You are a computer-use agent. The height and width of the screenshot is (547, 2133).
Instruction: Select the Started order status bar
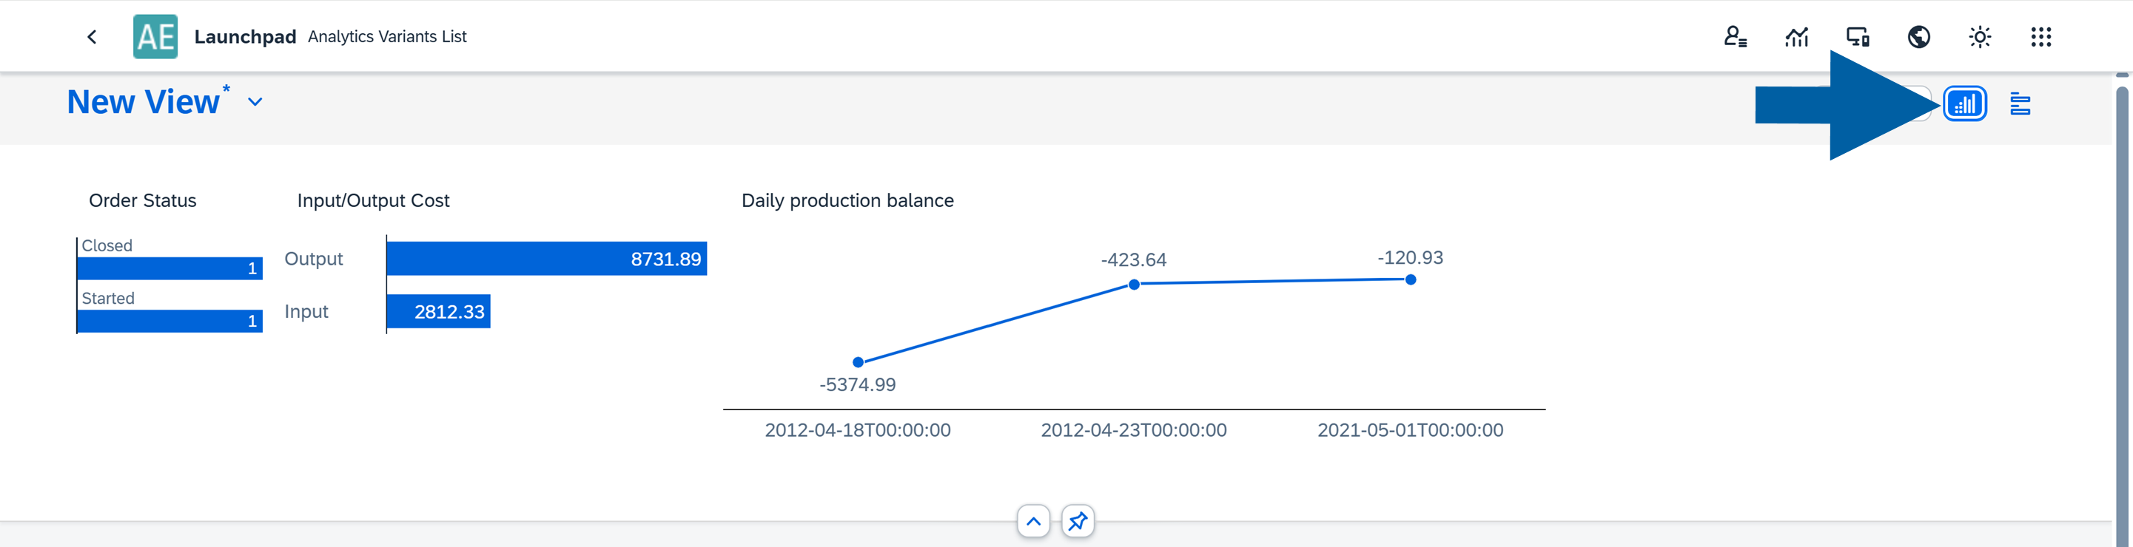pyautogui.click(x=169, y=321)
